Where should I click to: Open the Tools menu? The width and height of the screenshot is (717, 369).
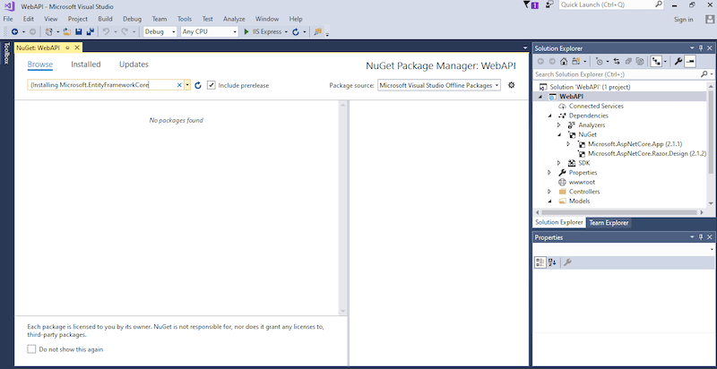coord(185,19)
